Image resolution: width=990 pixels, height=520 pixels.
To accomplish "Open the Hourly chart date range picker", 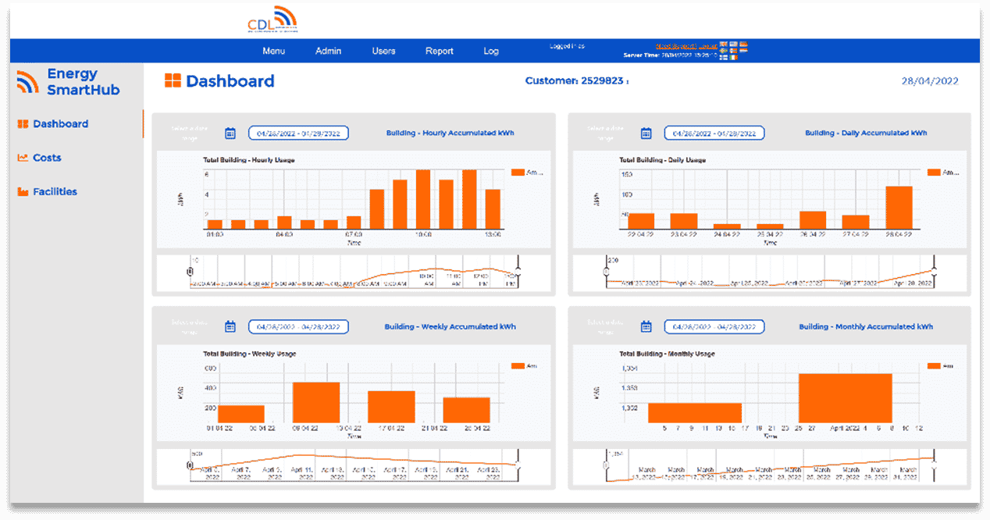I will click(x=298, y=134).
